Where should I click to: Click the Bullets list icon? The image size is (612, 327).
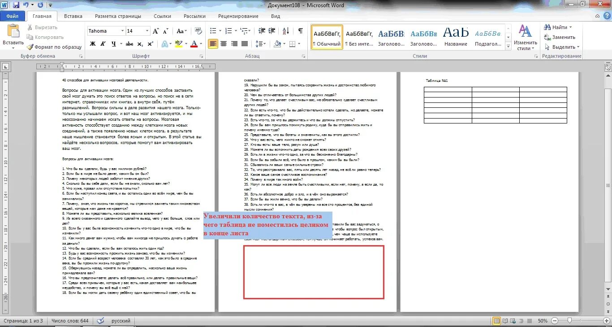coord(213,31)
